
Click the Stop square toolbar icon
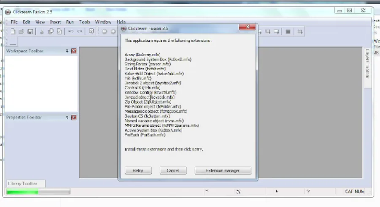tap(288, 32)
